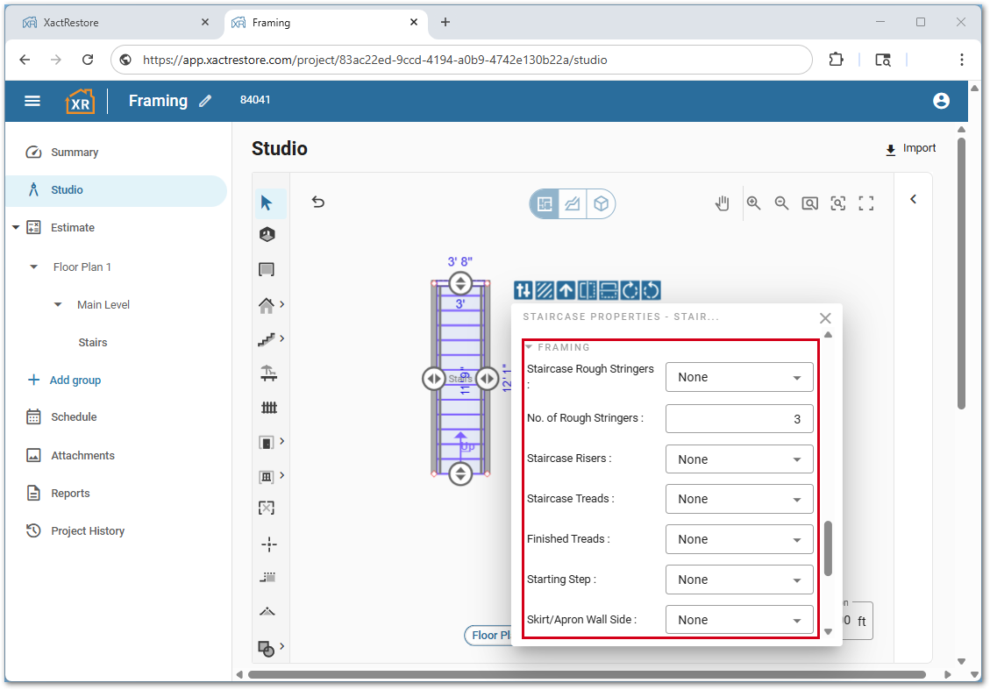Click the properties panel scrollbar thumb
This screenshot has height=690, width=990.
(x=828, y=548)
